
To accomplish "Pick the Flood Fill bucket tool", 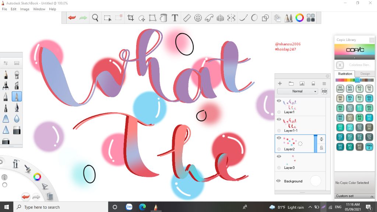I will point(163,18).
